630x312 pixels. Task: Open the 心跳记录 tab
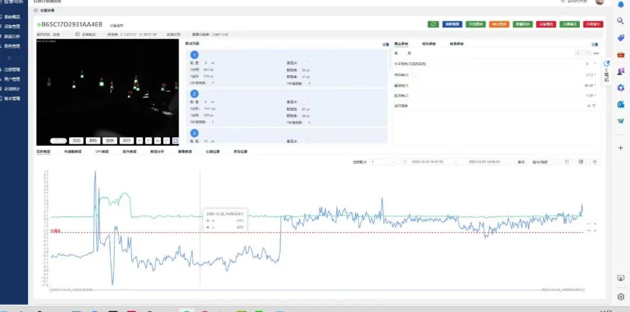point(212,152)
